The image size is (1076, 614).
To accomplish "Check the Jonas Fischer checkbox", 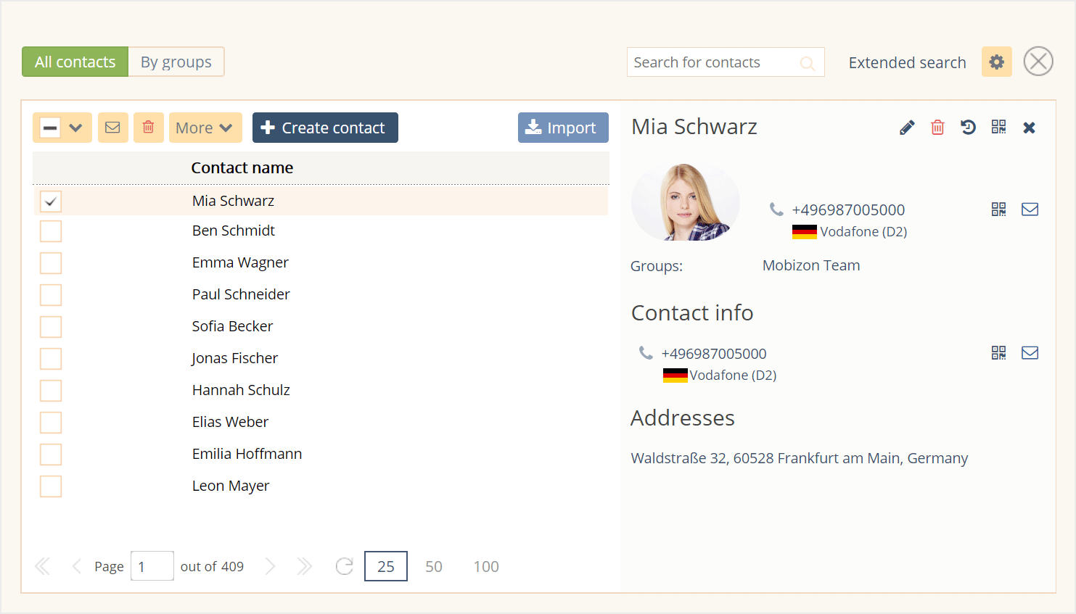I will pos(51,359).
